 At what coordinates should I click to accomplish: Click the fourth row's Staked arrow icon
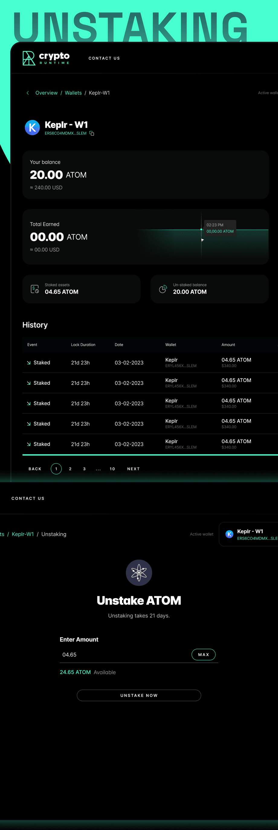coord(29,424)
